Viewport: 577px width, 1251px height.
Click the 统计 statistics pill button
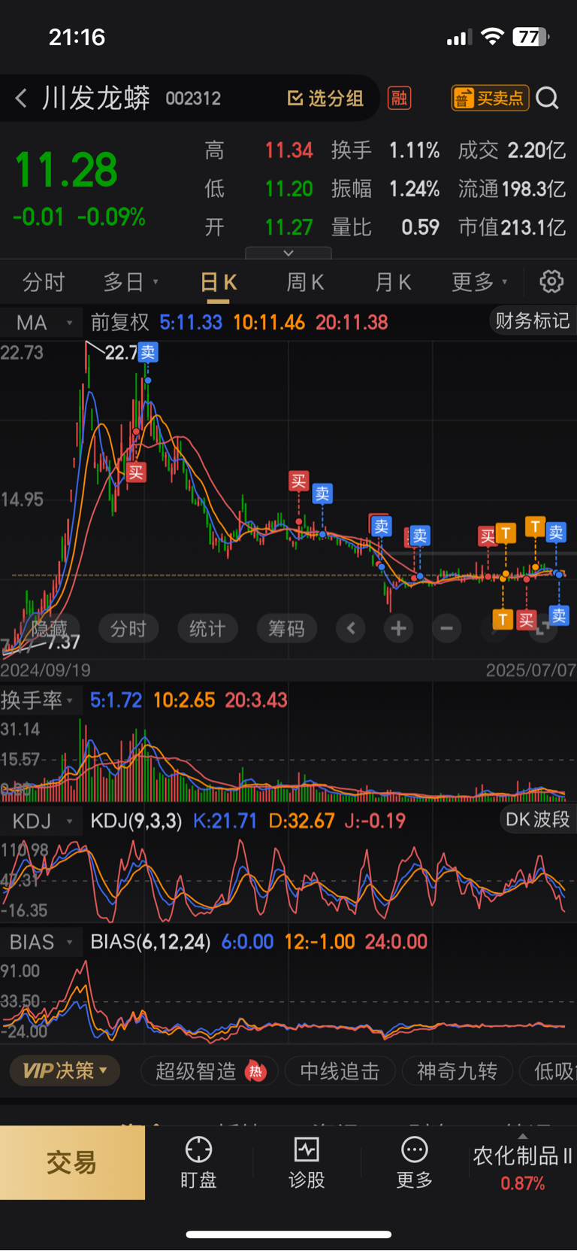click(x=207, y=628)
